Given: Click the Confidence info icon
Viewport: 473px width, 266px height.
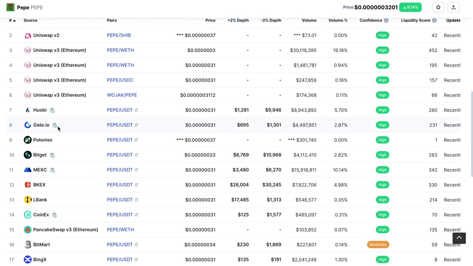Looking at the screenshot, I should pyautogui.click(x=386, y=20).
